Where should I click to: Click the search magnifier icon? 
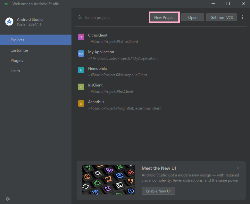point(80,17)
